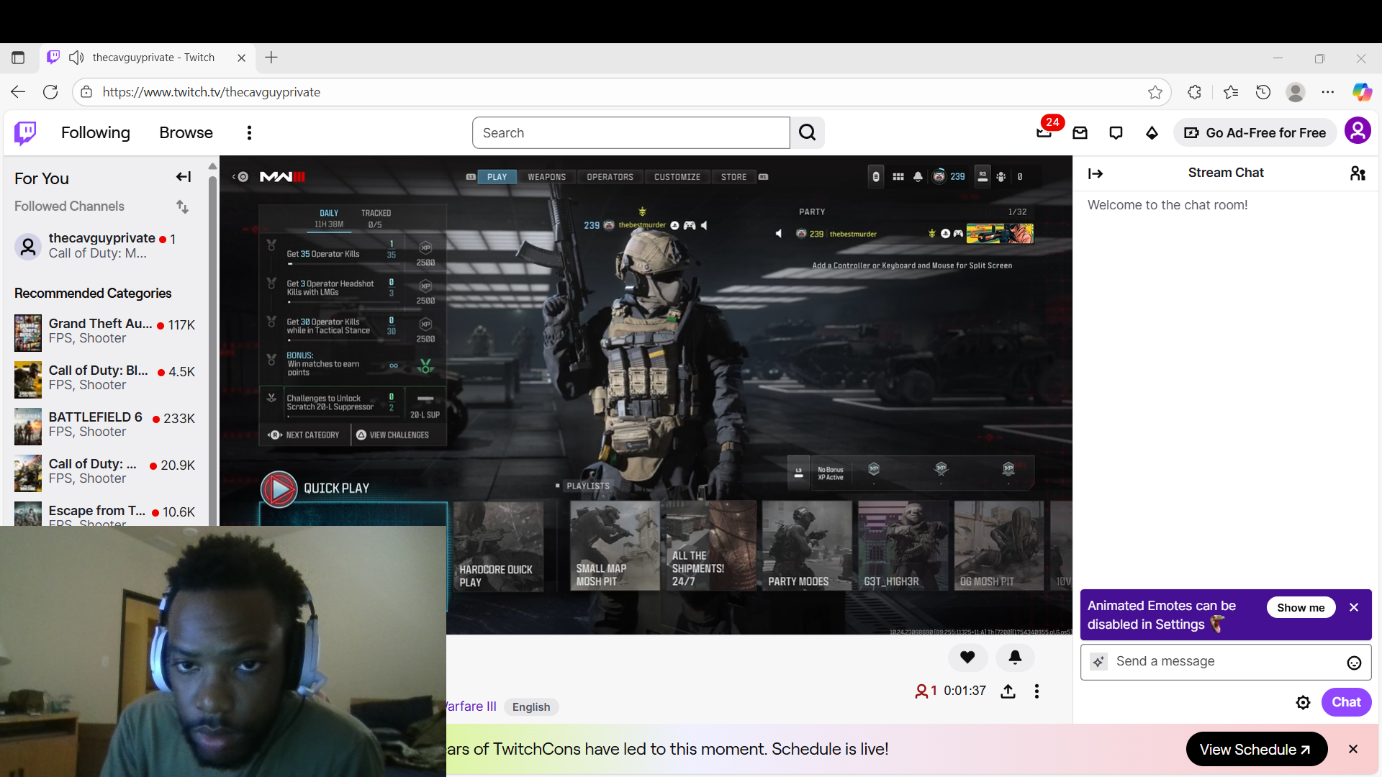Select the STORE tab in game menu
The width and height of the screenshot is (1382, 777).
[x=733, y=177]
